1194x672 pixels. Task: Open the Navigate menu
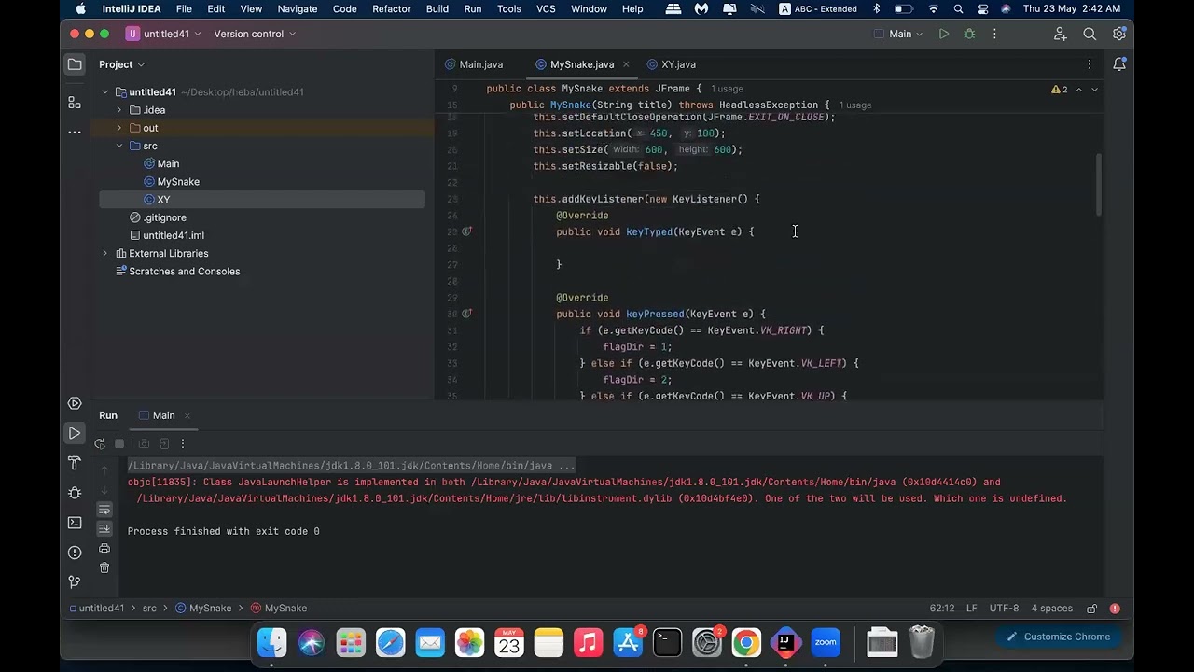point(298,8)
